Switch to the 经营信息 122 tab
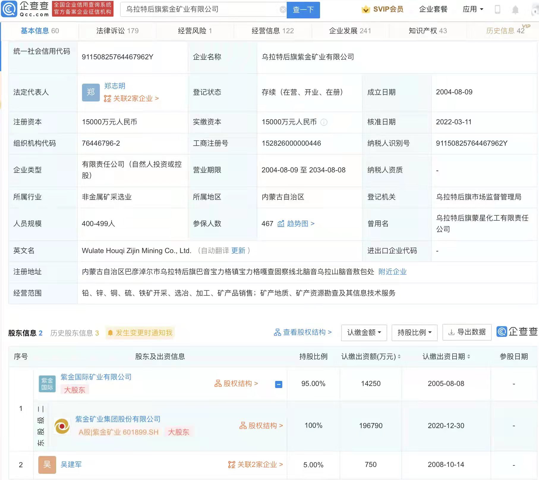This screenshot has width=539, height=480. 272,31
